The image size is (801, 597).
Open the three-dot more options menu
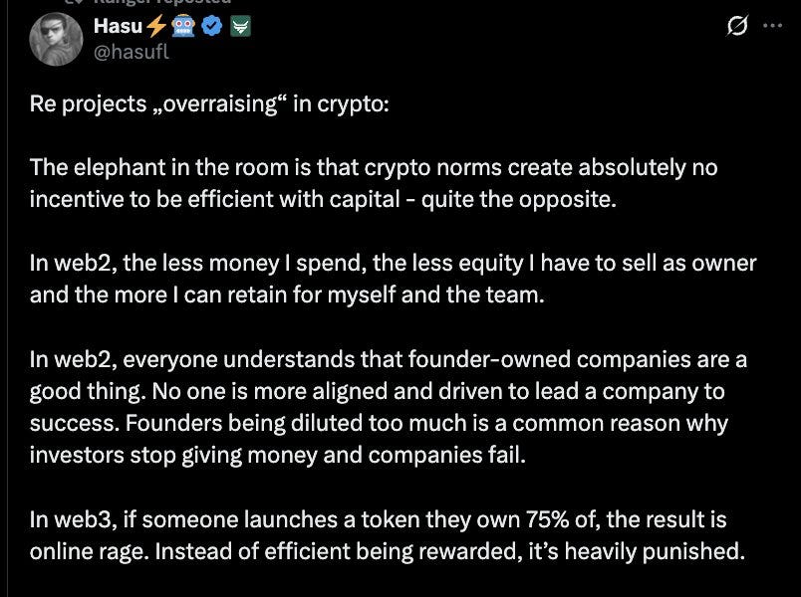(772, 27)
